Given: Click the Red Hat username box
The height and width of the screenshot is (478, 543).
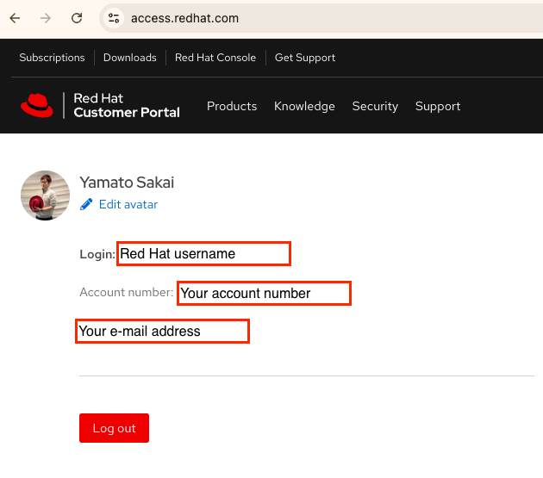Looking at the screenshot, I should point(203,254).
